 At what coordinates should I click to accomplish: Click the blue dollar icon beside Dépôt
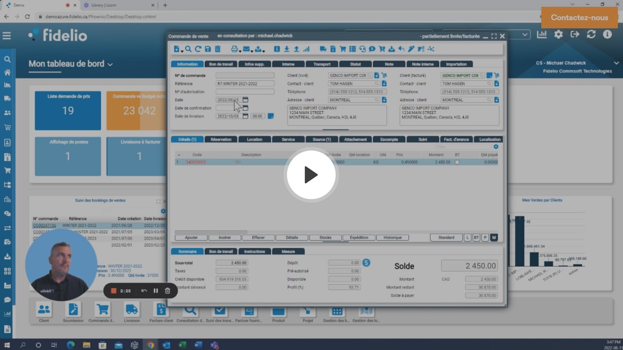[367, 262]
